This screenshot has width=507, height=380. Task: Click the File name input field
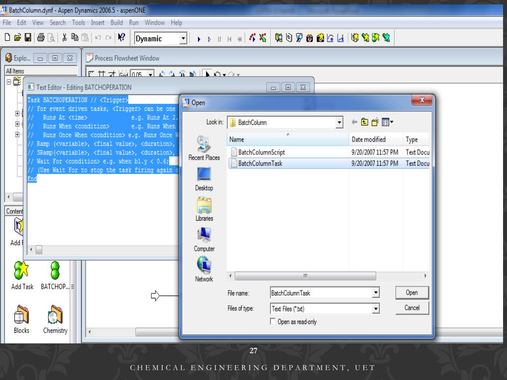pyautogui.click(x=321, y=293)
